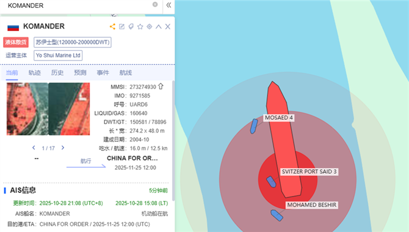The height and width of the screenshot is (232, 409).
Task: Click the SVITZER PORT SAID 3 label
Action: click(x=309, y=172)
